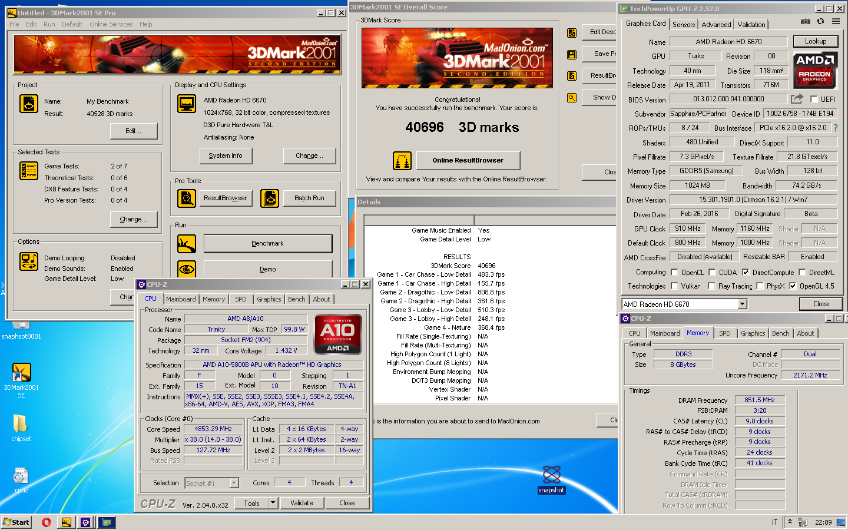Screen dimensions: 848x530
Task: Toggle the DirectML checkbox
Action: [x=802, y=273]
